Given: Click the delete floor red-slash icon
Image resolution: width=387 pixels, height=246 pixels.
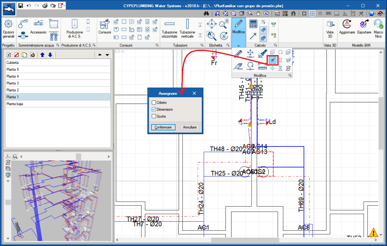Looking at the screenshot, I should pos(16,55).
